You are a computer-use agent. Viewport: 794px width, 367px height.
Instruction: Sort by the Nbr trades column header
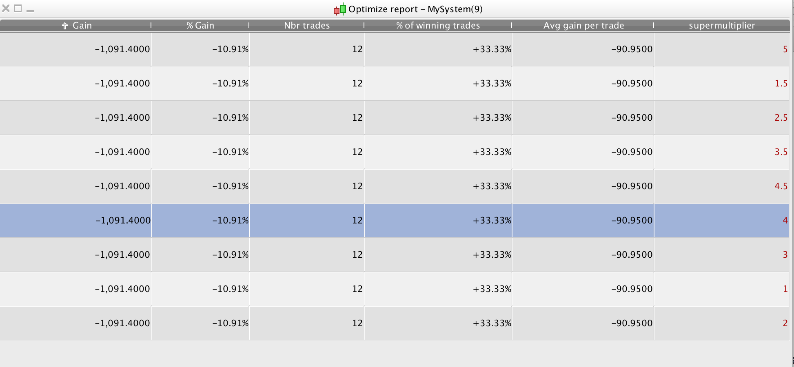tap(306, 25)
